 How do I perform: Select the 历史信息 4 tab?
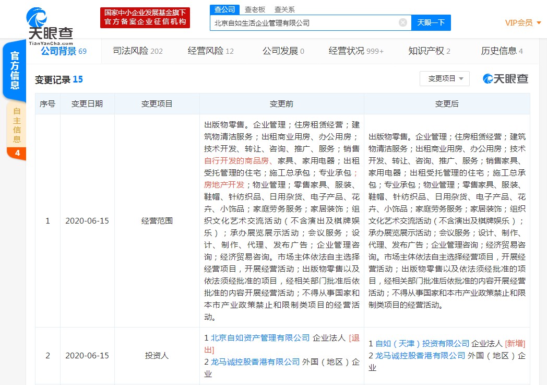tap(502, 51)
